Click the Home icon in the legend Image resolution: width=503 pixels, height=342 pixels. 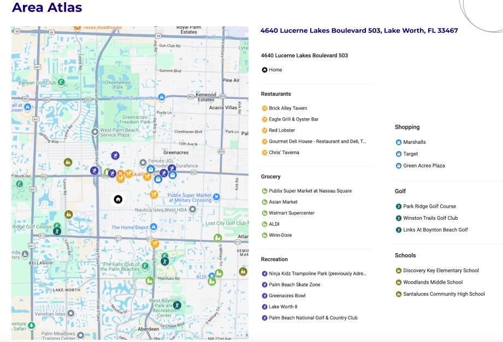(264, 70)
